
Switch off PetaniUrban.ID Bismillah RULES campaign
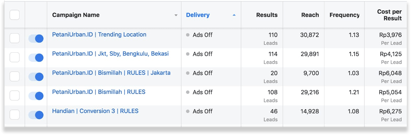click(36, 96)
